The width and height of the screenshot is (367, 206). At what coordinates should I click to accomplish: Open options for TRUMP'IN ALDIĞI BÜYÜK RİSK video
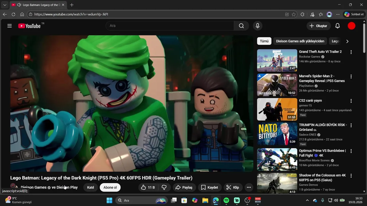click(351, 125)
